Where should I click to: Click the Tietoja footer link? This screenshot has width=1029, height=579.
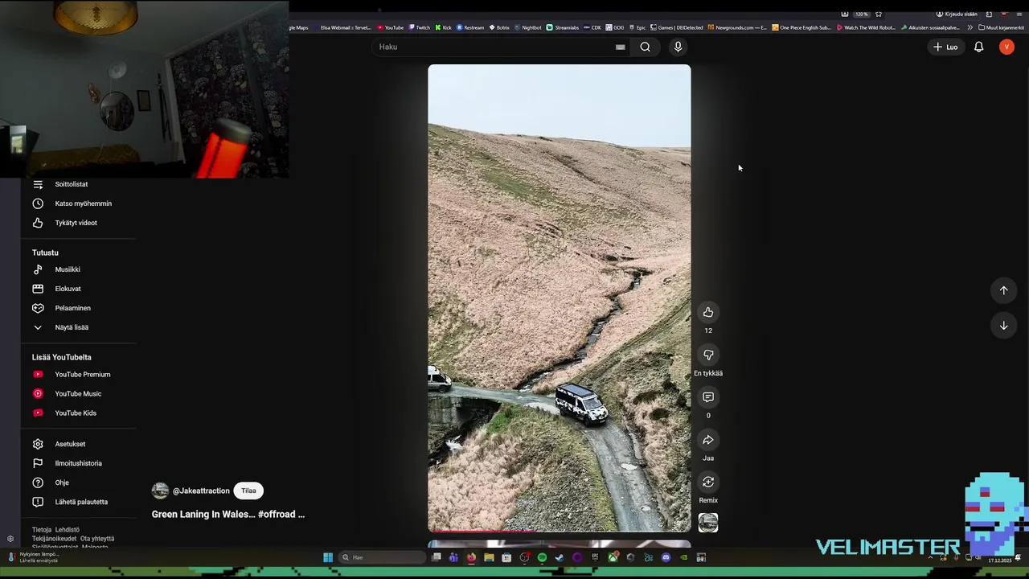(x=42, y=530)
